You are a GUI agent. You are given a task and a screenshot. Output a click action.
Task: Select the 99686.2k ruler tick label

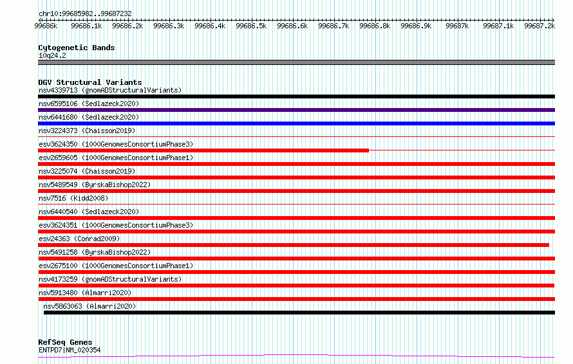(x=127, y=26)
